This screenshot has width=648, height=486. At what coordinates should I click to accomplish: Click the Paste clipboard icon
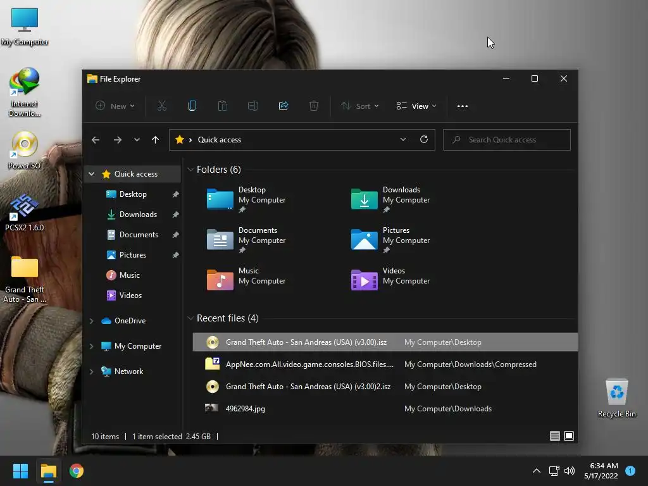point(222,106)
